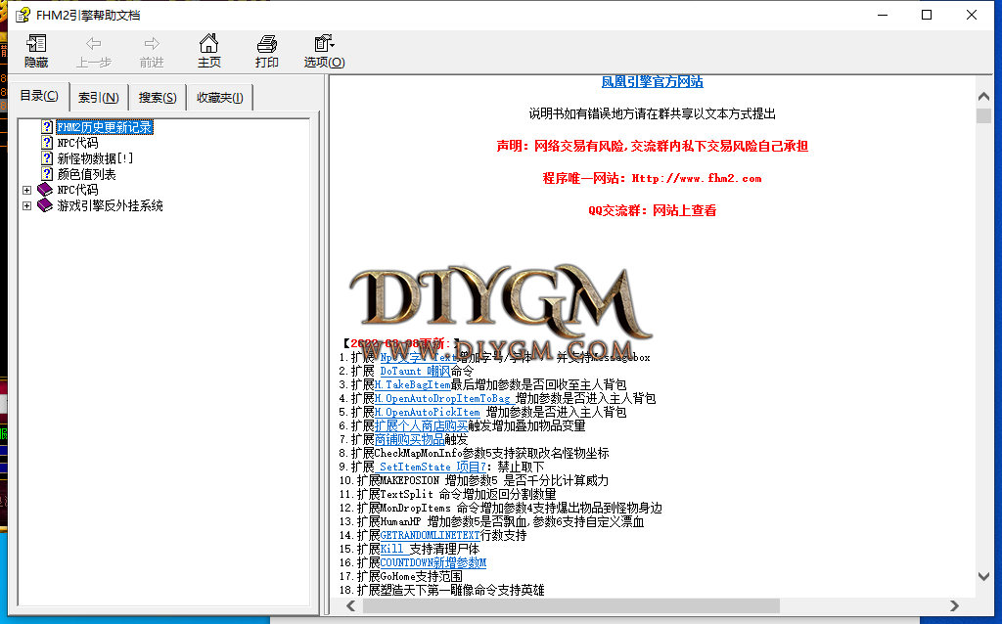The width and height of the screenshot is (1002, 624).
Task: Click the 游戏引擎反外挂系统 book icon
Action: click(x=45, y=205)
